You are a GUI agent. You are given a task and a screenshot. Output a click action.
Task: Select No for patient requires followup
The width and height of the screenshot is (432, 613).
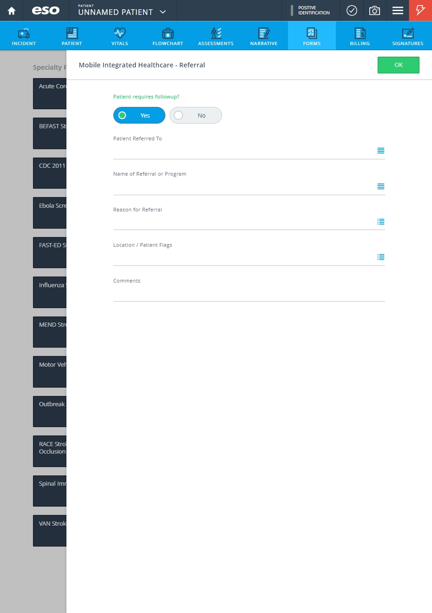(x=196, y=115)
